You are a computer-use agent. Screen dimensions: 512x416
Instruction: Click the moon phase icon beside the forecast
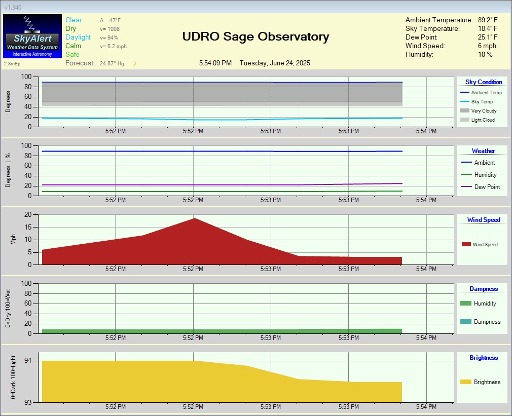[x=135, y=63]
